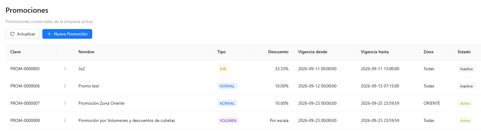Select the PROM-0000005 key cell

coord(25,69)
